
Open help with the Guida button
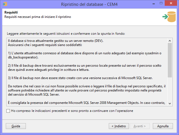click(16, 126)
